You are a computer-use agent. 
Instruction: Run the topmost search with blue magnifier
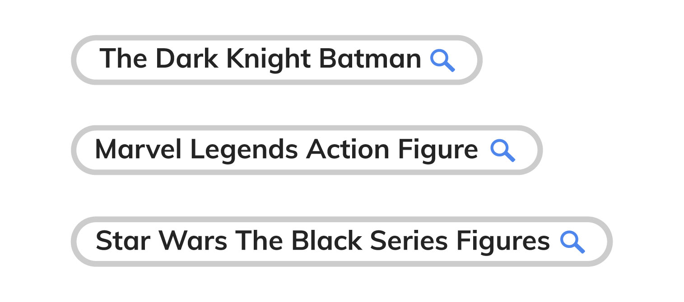point(442,60)
